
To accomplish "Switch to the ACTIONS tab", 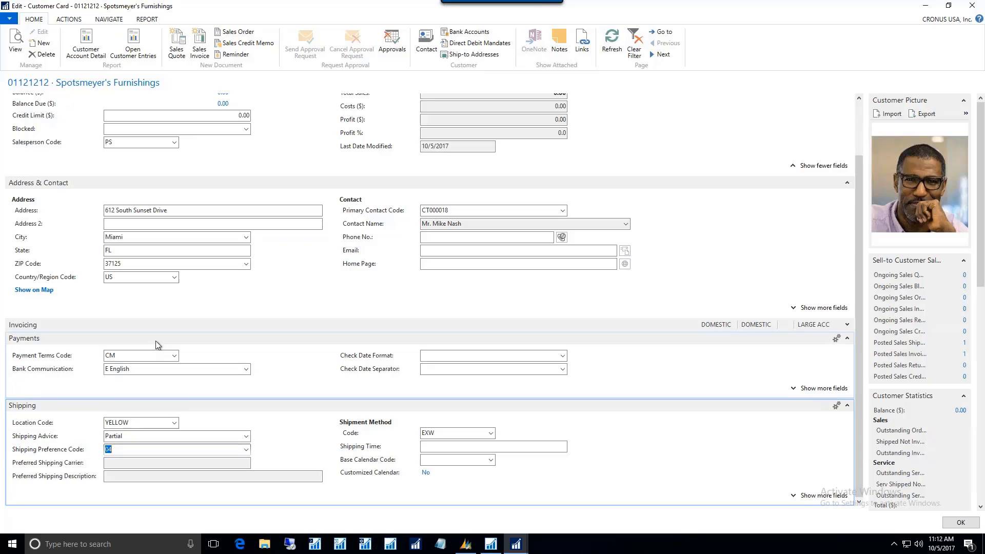I will pos(68,19).
